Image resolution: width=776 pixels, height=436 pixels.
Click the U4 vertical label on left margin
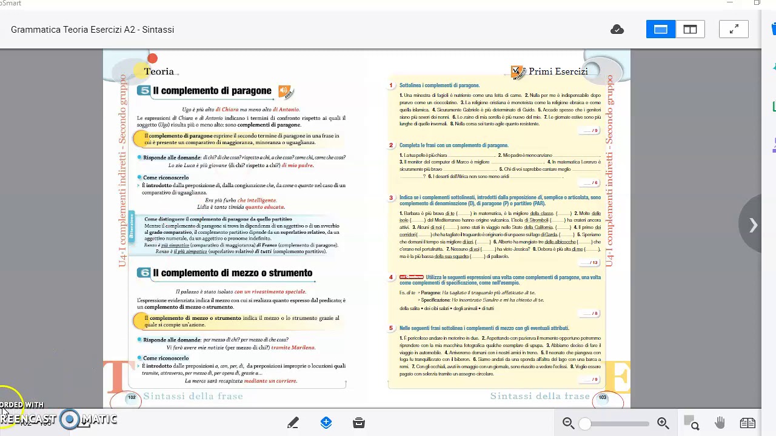click(123, 170)
